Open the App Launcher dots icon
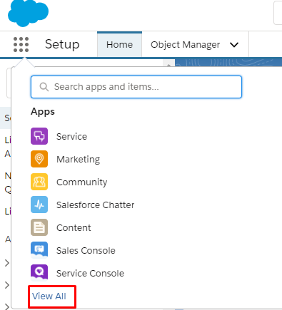The image size is (282, 310). (21, 44)
